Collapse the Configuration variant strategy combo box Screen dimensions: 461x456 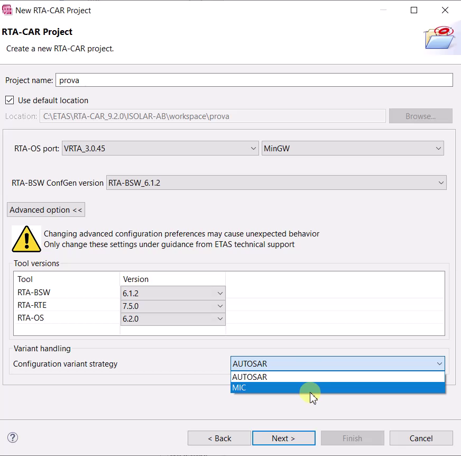click(x=337, y=363)
